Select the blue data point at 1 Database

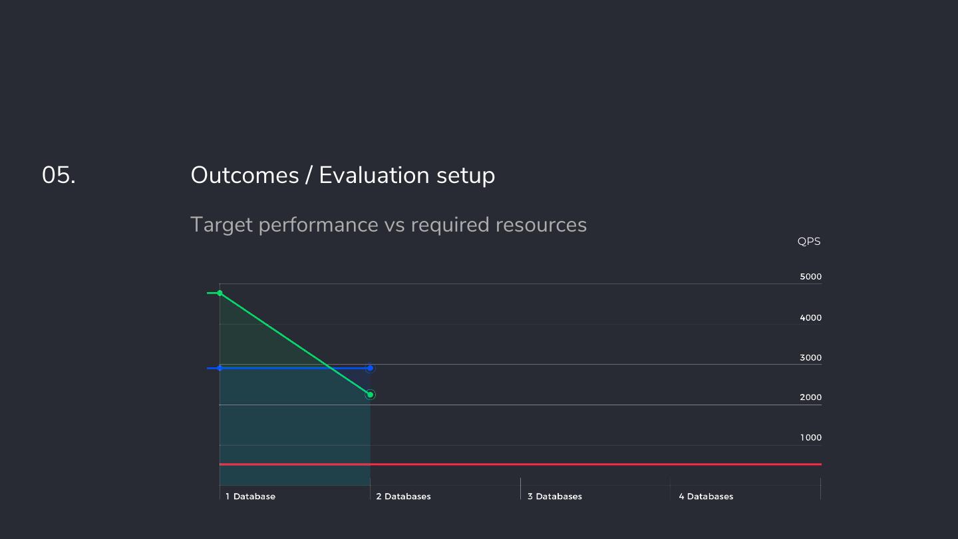click(x=220, y=368)
